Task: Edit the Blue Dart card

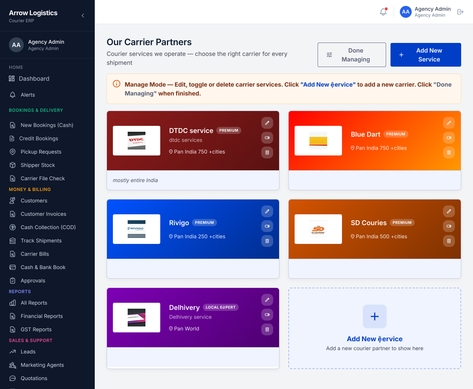Action: pos(449,123)
